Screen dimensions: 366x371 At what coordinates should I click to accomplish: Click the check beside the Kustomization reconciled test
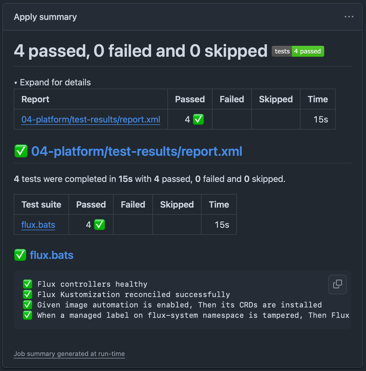tap(27, 294)
